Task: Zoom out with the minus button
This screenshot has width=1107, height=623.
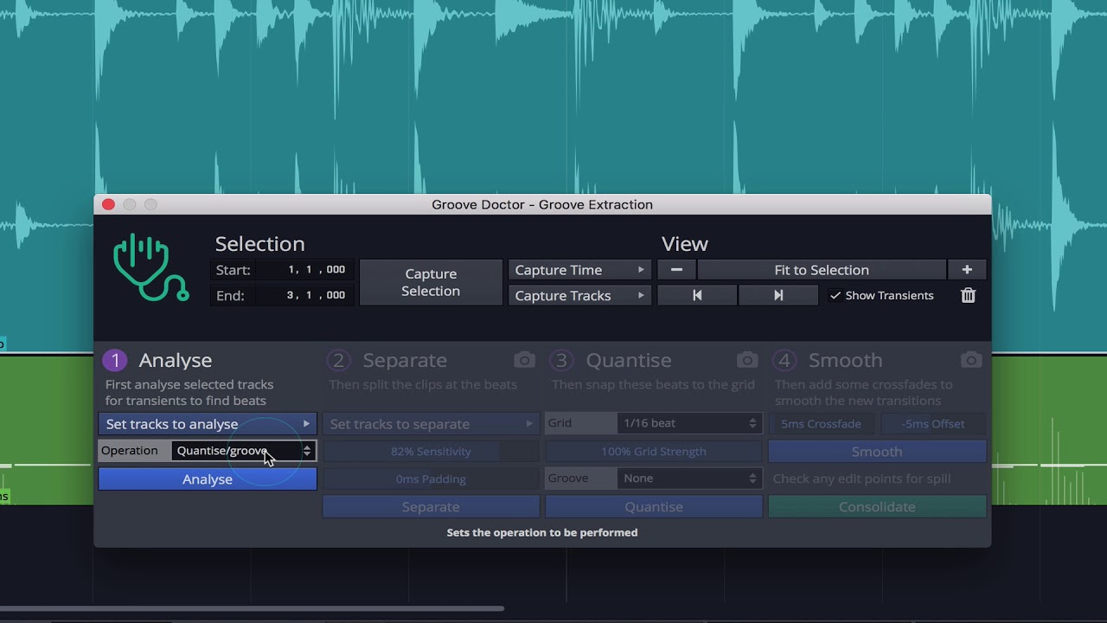Action: (x=676, y=270)
